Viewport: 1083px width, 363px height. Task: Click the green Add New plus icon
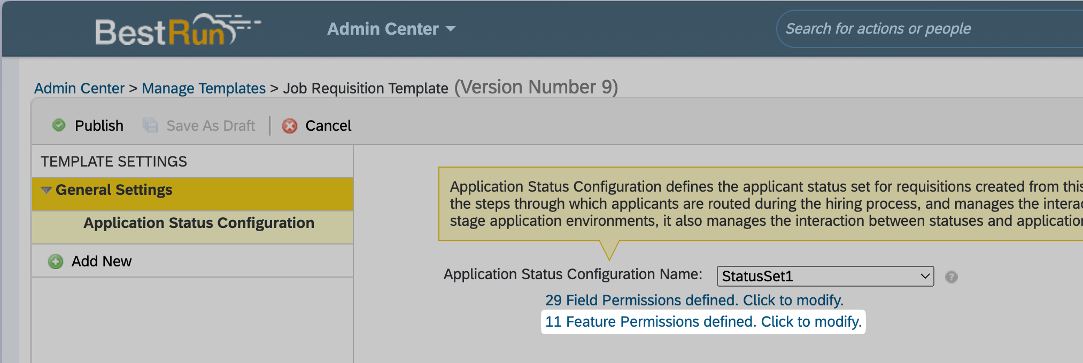coord(56,262)
